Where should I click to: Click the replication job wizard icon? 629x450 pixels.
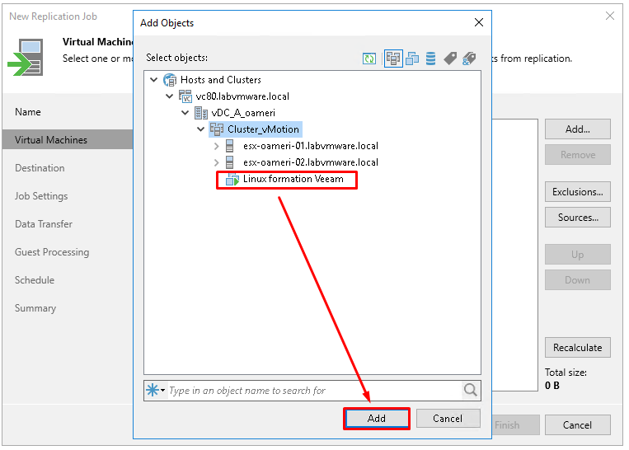26,58
